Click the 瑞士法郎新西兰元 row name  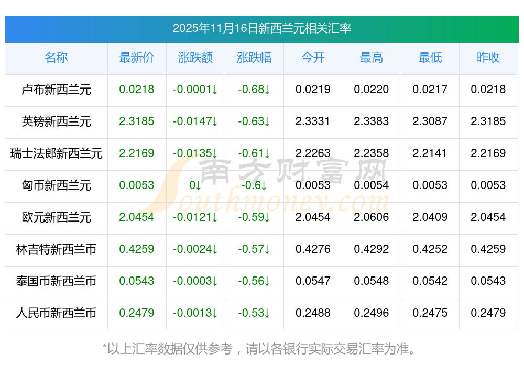(56, 153)
